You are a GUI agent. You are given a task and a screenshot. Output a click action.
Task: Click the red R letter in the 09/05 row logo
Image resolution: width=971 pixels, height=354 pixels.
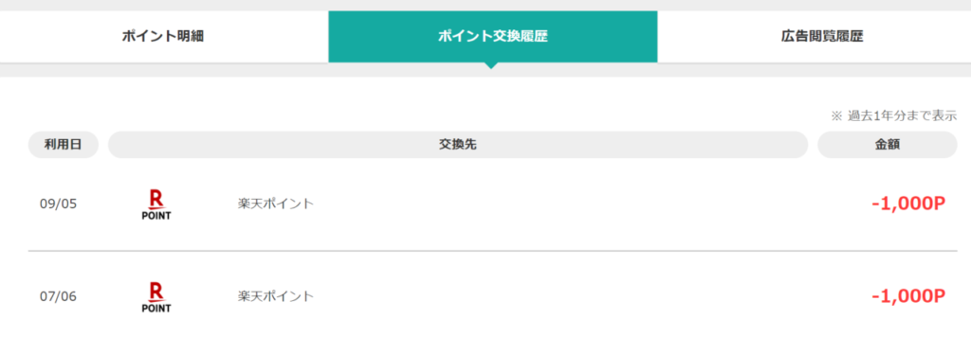(156, 199)
